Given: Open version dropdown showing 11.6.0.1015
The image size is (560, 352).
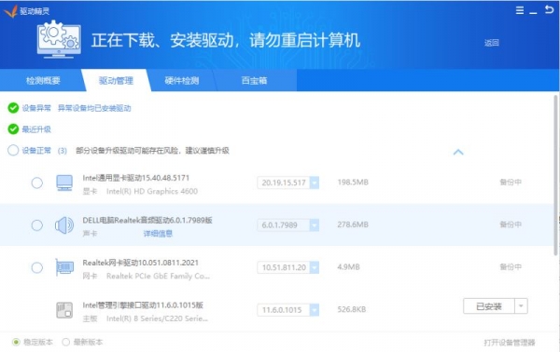Looking at the screenshot, I should 315,310.
